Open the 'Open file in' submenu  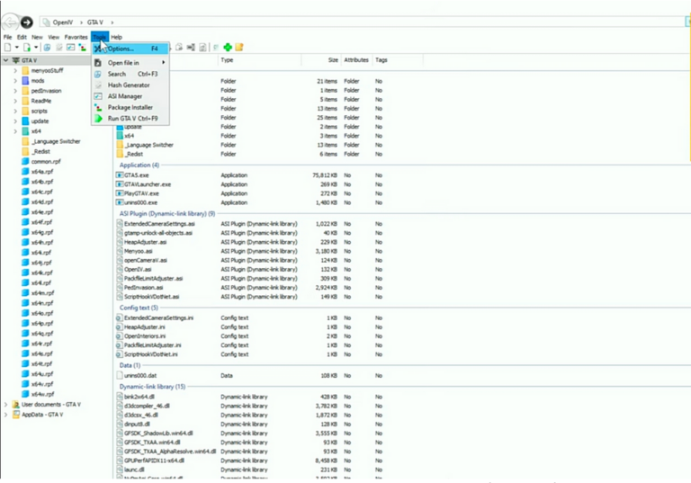[130, 63]
